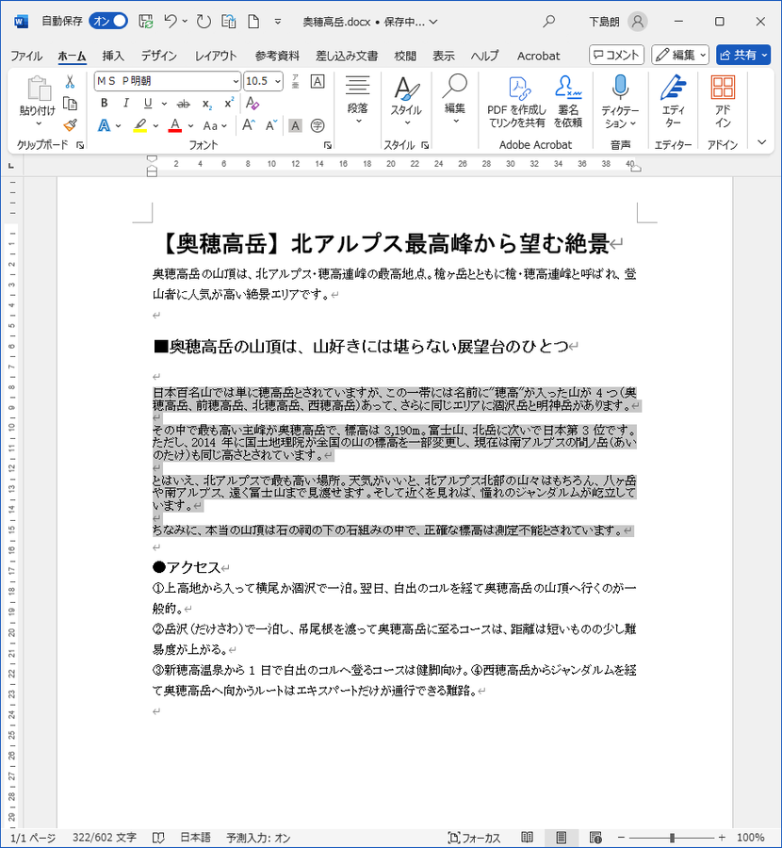
Task: Click the language 日本語 in status bar
Action: tap(195, 838)
